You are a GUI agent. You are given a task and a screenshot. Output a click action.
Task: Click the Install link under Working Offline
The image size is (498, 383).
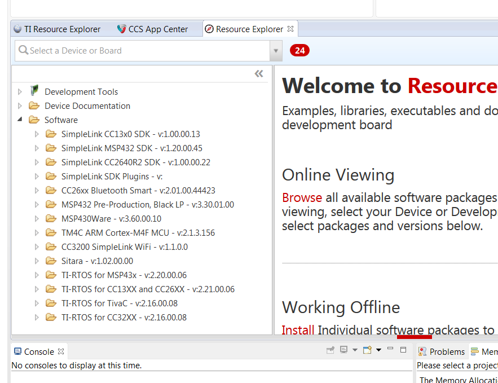298,329
